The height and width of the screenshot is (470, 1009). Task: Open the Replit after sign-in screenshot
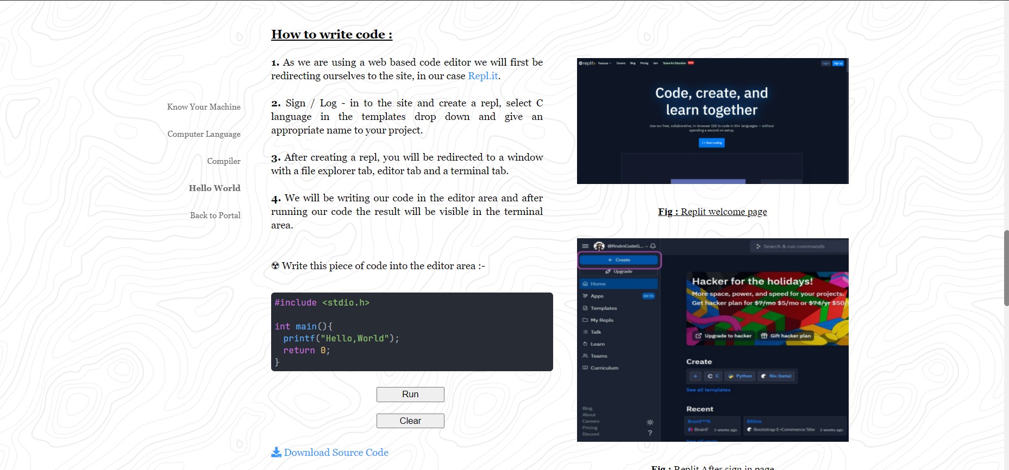tap(713, 340)
